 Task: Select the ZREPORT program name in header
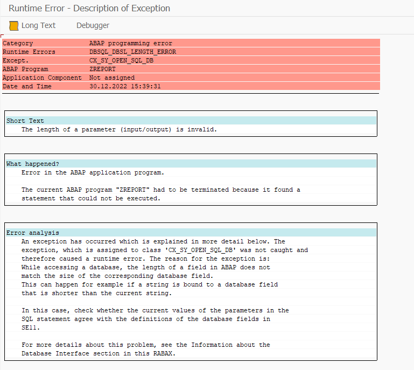coord(102,69)
